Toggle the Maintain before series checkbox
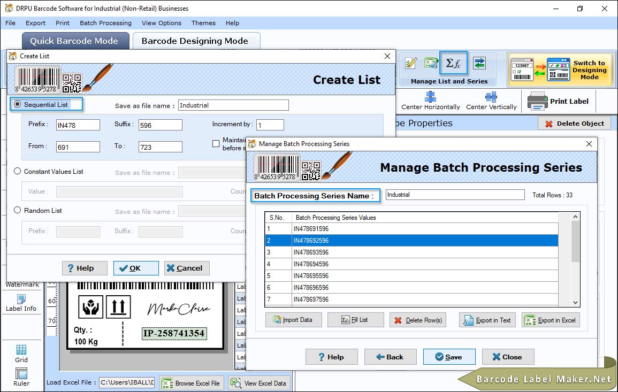 pos(216,144)
